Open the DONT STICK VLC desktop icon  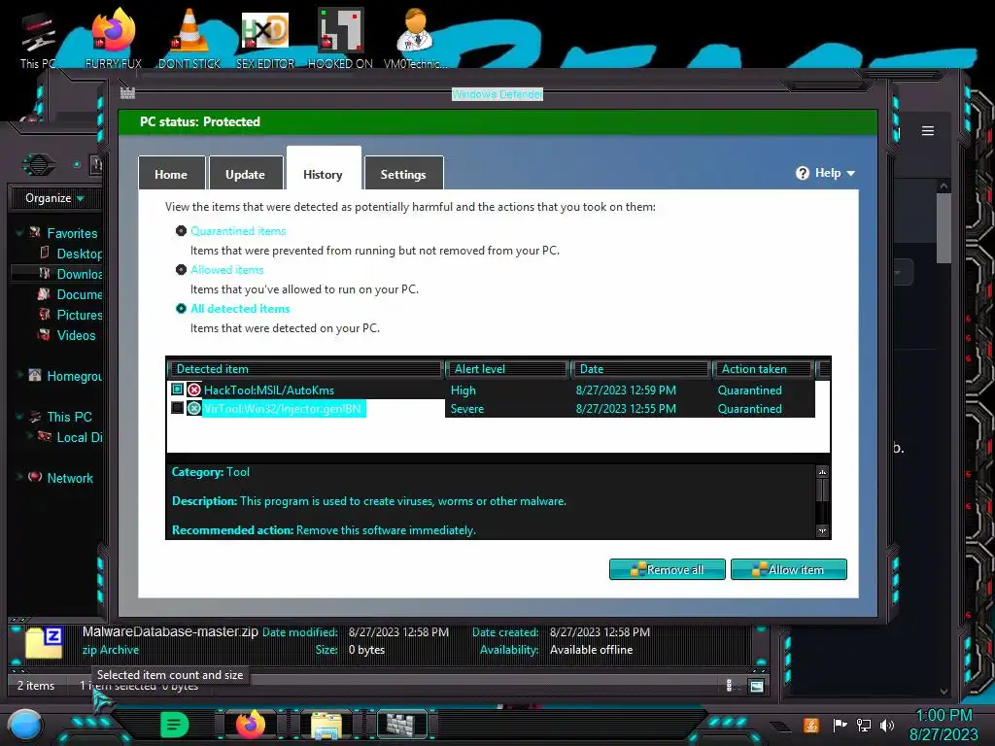[x=189, y=38]
